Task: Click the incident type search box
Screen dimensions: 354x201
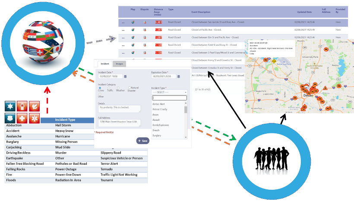Action: pyautogui.click(x=169, y=98)
